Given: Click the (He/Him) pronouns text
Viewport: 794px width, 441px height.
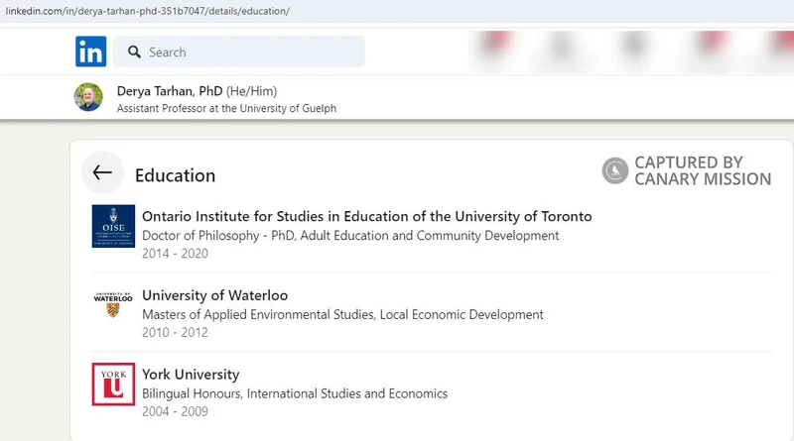Looking at the screenshot, I should pos(252,91).
